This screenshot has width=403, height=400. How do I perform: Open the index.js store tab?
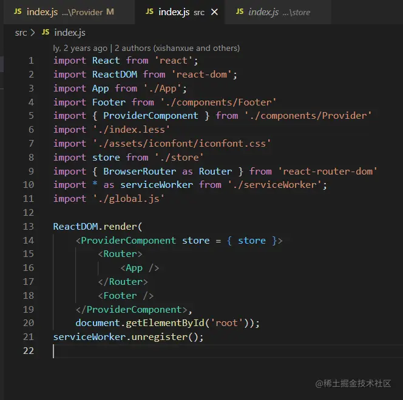tap(278, 12)
